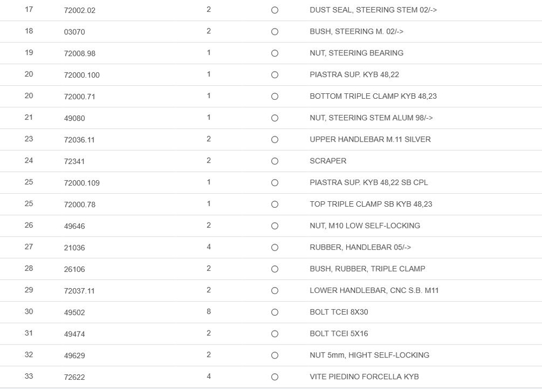Click part number 72002.02
This screenshot has width=542, height=389.
79,10
